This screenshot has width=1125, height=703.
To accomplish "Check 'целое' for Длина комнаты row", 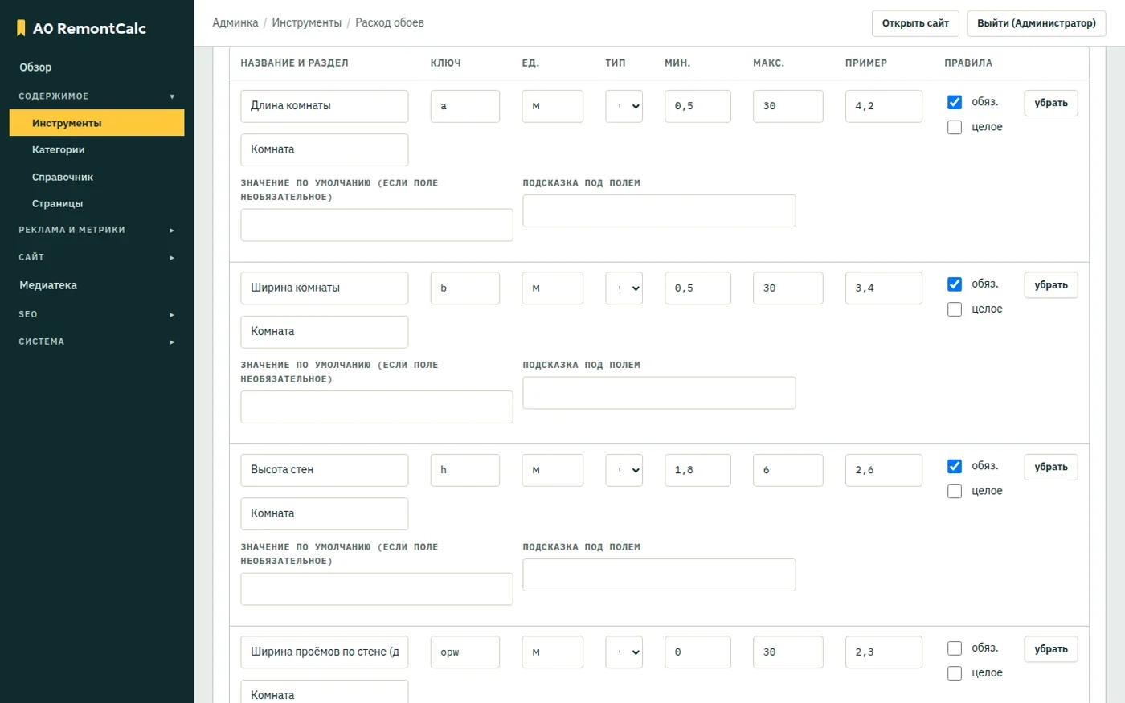I will click(x=955, y=127).
